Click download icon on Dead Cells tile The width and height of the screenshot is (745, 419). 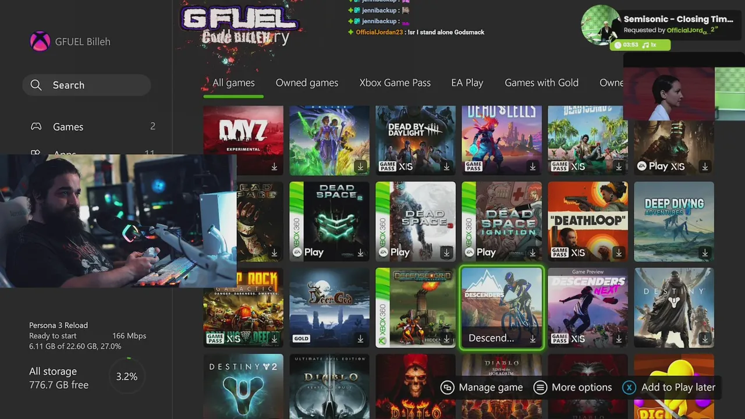[x=533, y=166]
